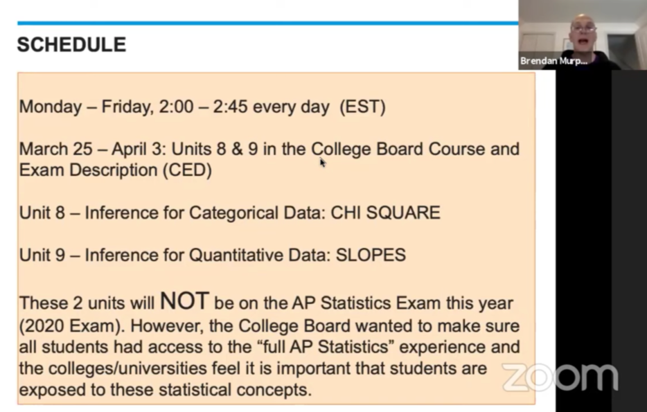Select the "March 25 – April 3" date range

[92, 149]
